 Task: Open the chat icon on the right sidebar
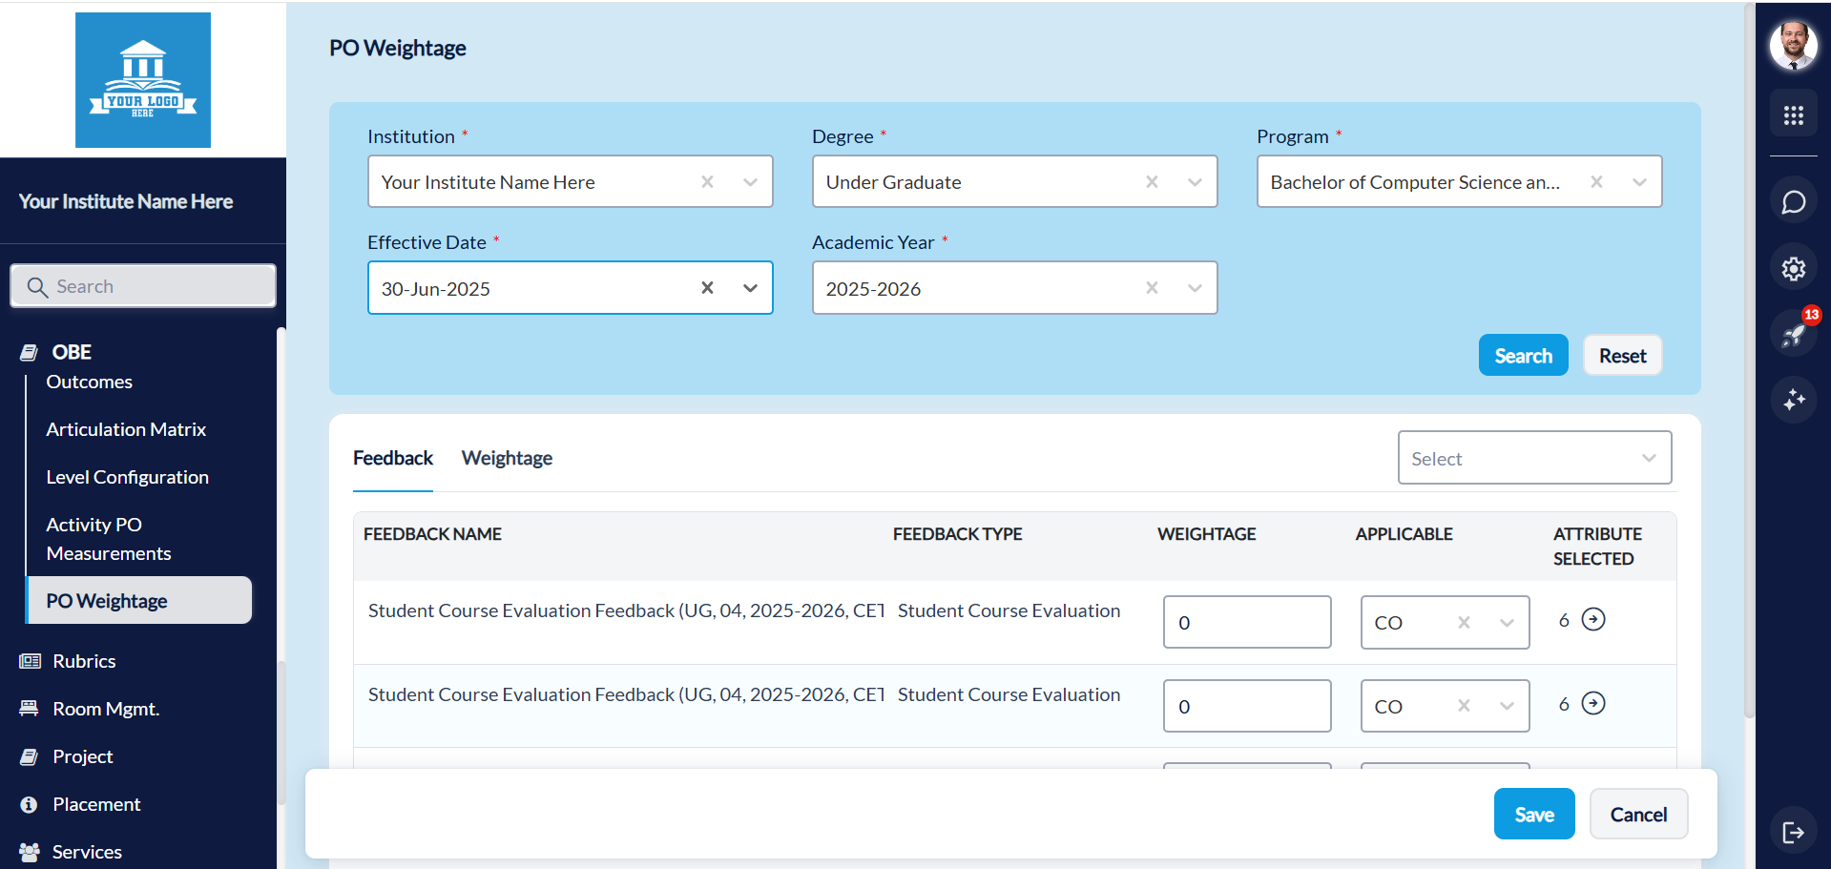tap(1793, 201)
